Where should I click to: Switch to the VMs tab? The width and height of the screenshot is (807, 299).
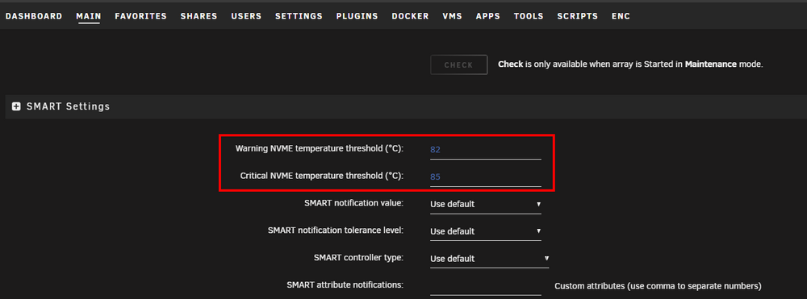point(453,16)
